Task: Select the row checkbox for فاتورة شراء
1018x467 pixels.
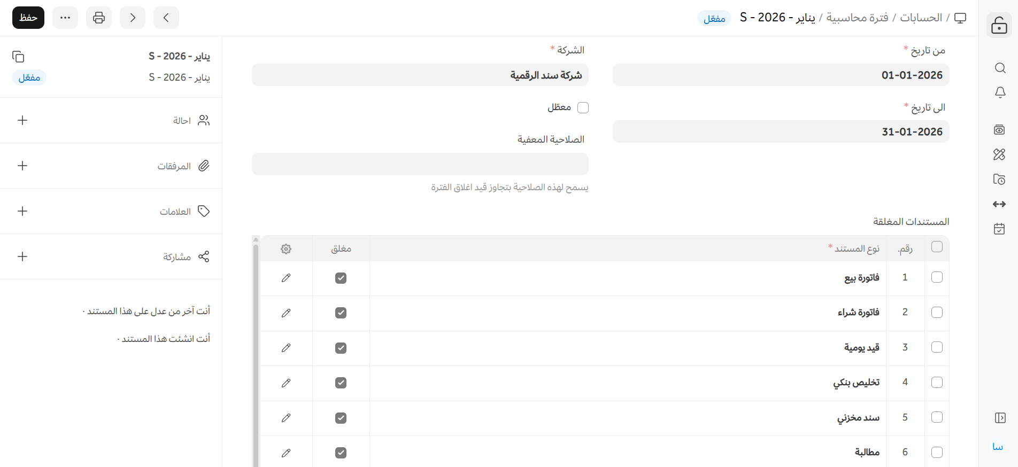Action: pyautogui.click(x=937, y=312)
